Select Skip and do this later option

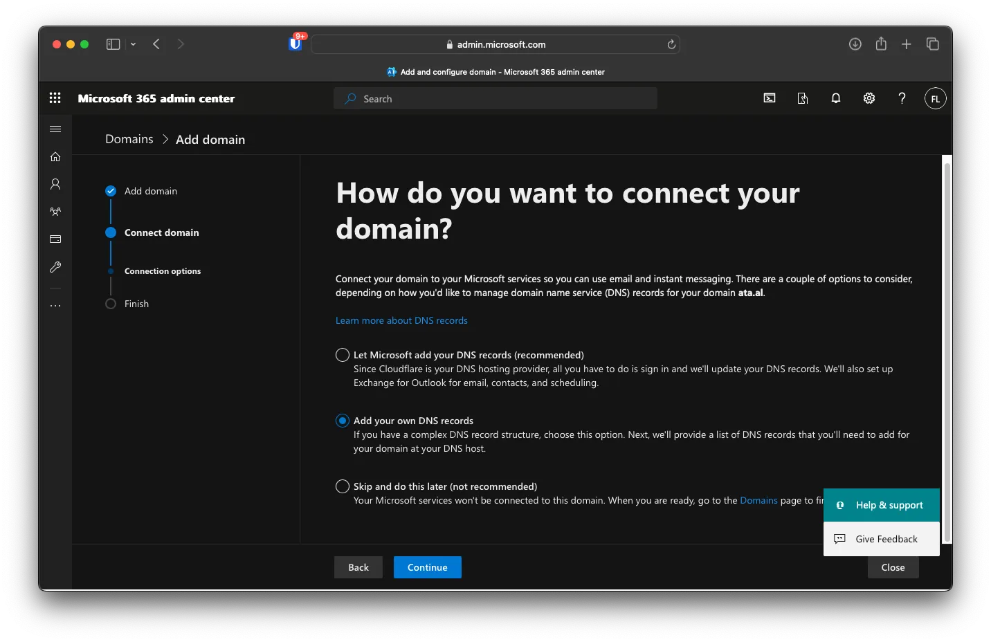point(343,486)
